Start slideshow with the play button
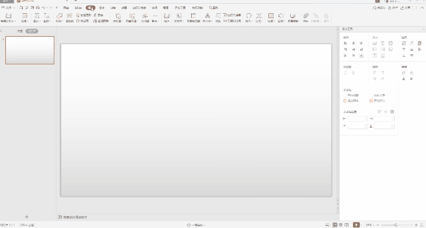This screenshot has height=228, width=426. coord(356,225)
